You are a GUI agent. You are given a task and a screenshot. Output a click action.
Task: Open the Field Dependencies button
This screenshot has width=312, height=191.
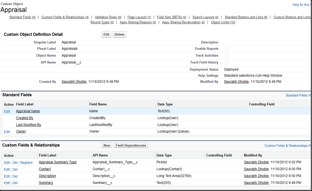(x=131, y=146)
